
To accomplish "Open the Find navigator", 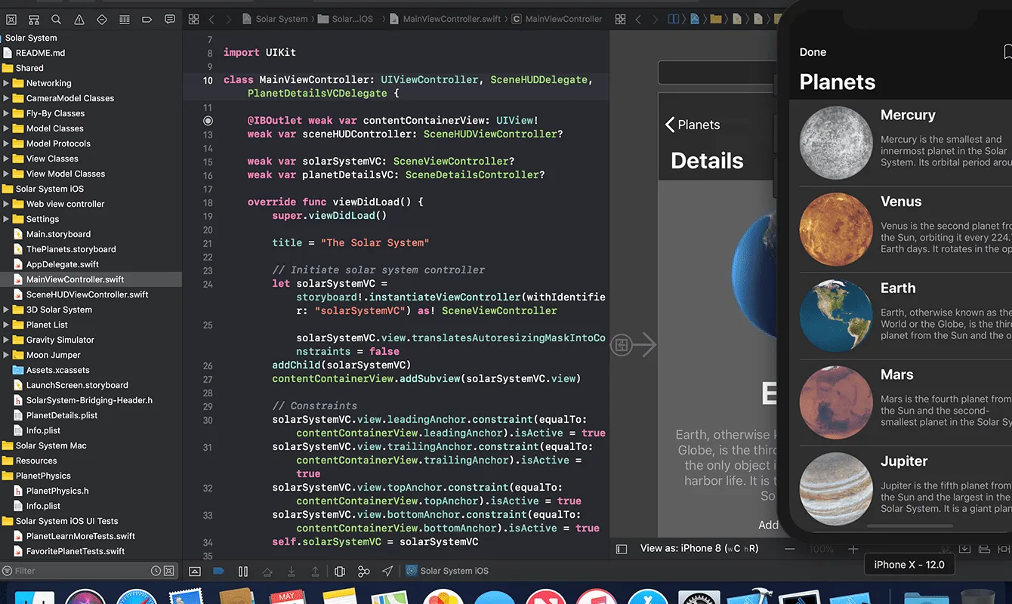I will click(56, 19).
